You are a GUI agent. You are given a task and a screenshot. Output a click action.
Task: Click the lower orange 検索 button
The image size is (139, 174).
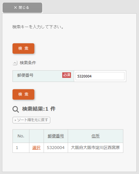click(23, 94)
